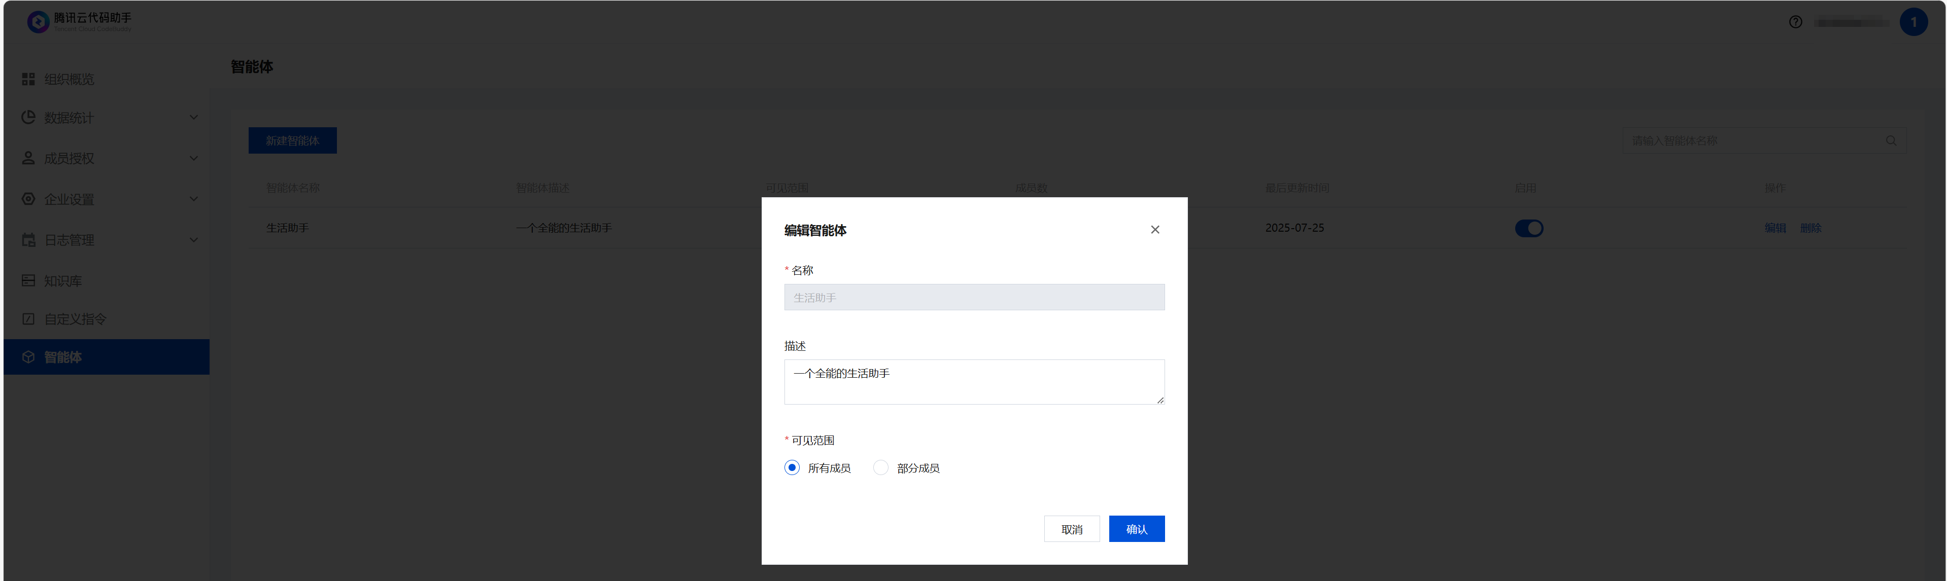Click the 日志管理 calendar icon
Viewport: 1947px width, 581px height.
[28, 239]
